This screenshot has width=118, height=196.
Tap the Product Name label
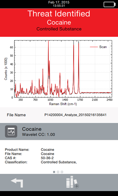pyautogui.click(x=17, y=150)
